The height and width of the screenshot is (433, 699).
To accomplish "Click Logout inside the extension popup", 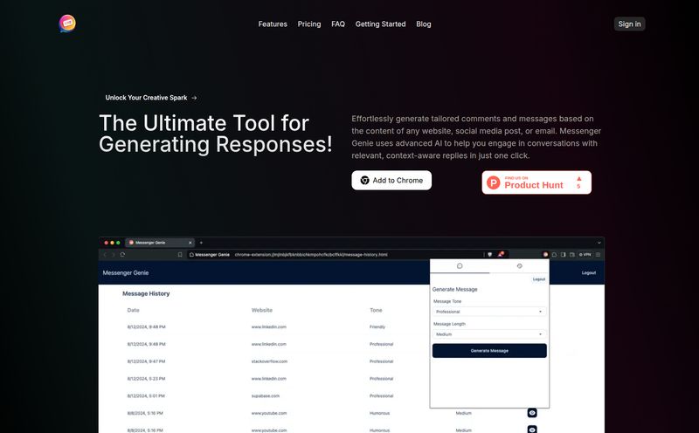I will click(539, 279).
